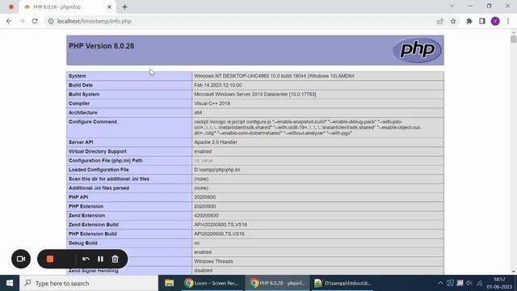This screenshot has width=517, height=291.
Task: Open network status tray icon
Action: click(x=479, y=283)
